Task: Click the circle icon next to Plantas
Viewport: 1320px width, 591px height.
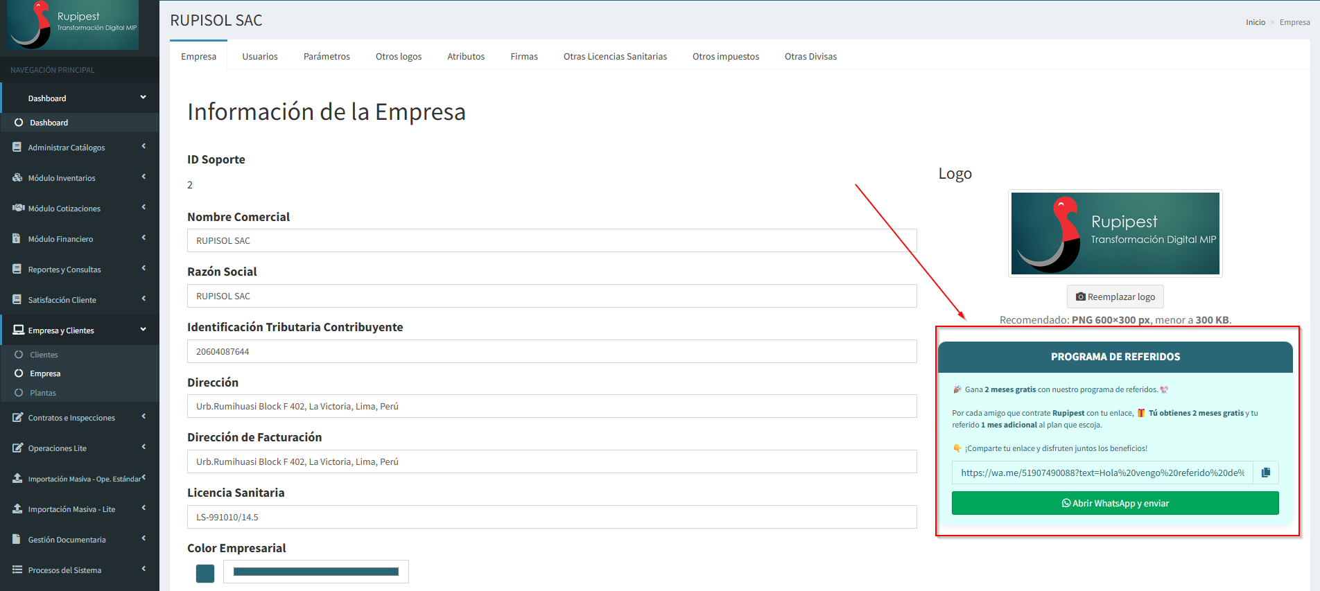Action: 19,392
